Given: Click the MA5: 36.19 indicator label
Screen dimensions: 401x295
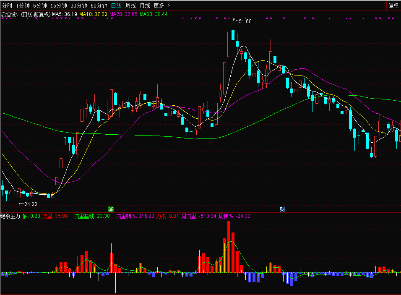Looking at the screenshot, I should (65, 14).
